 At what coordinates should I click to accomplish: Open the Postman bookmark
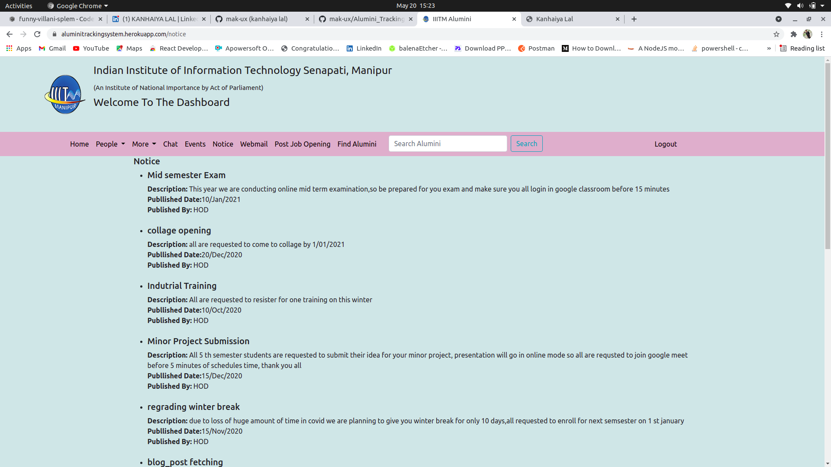point(536,48)
